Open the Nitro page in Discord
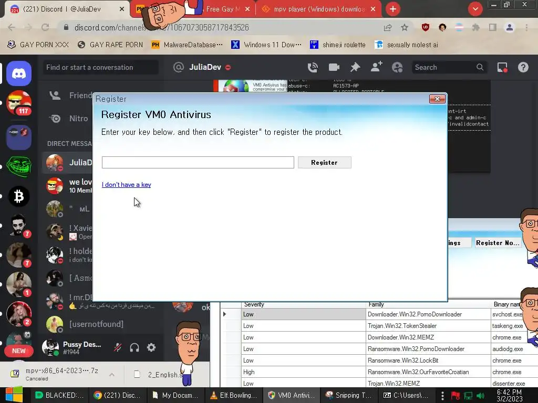Screen dimensions: 538x403 [x=69, y=119]
